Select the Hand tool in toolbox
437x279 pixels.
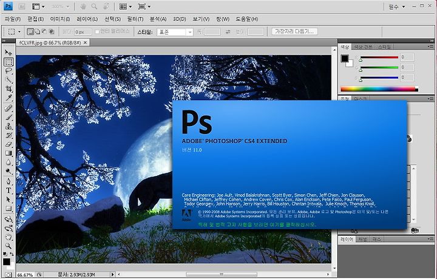[x=8, y=237]
